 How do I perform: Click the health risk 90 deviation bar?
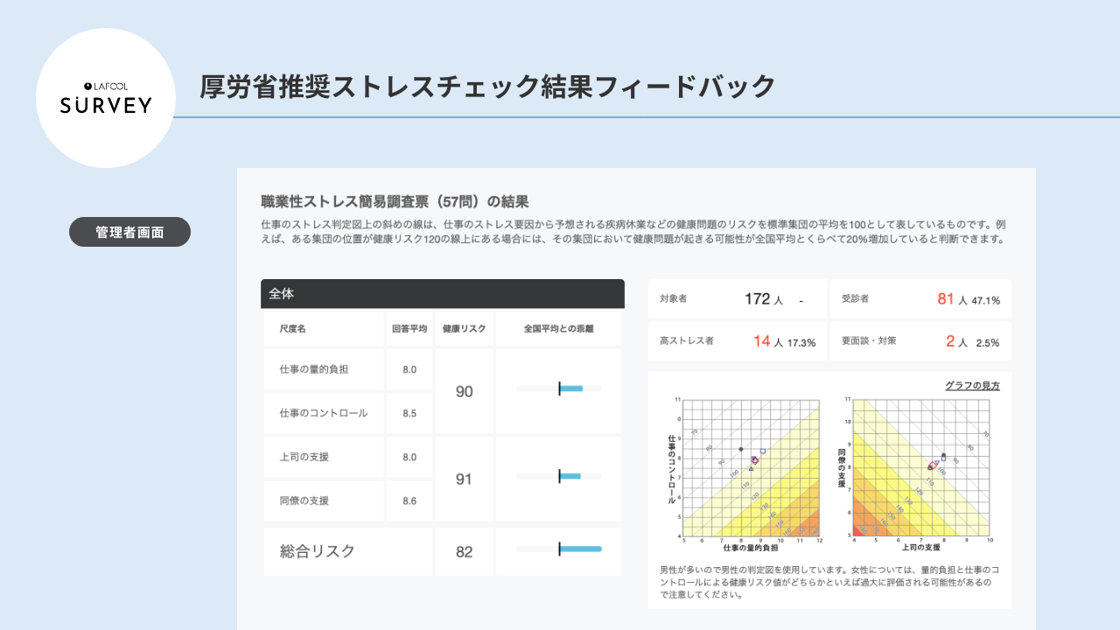pos(558,388)
